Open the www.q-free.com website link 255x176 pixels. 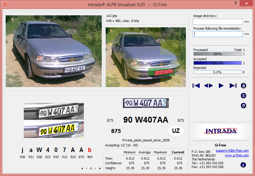(237, 155)
